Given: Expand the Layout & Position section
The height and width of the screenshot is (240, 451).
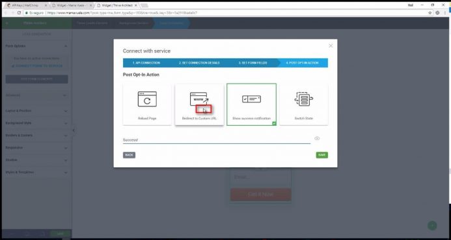Looking at the screenshot, I should tap(37, 111).
